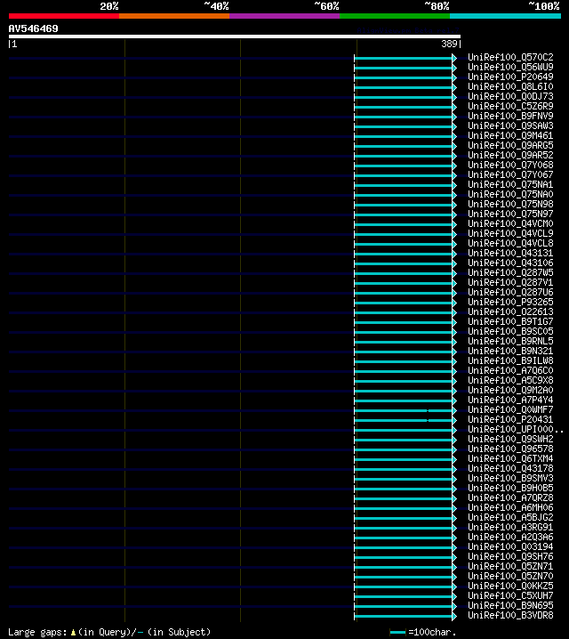Click the red 20% identity color band

pos(64,16)
